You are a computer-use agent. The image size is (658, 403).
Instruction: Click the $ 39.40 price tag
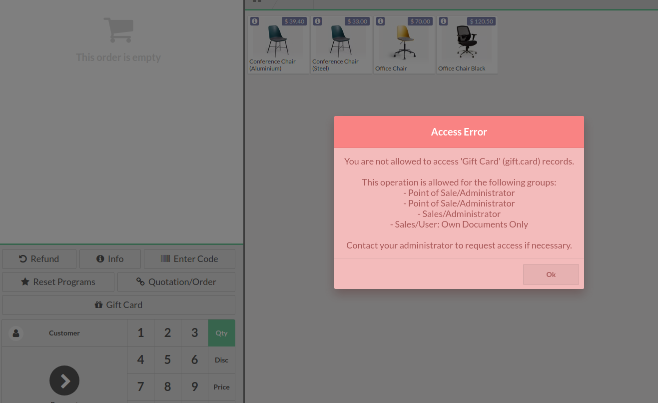point(294,21)
